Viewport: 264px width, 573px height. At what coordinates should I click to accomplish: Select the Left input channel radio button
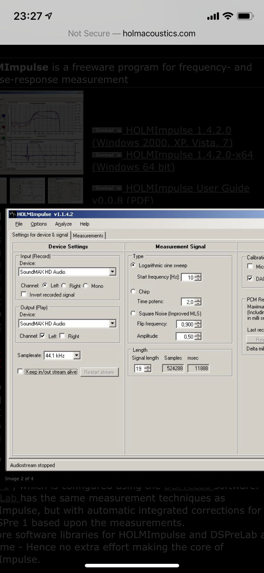(45, 285)
